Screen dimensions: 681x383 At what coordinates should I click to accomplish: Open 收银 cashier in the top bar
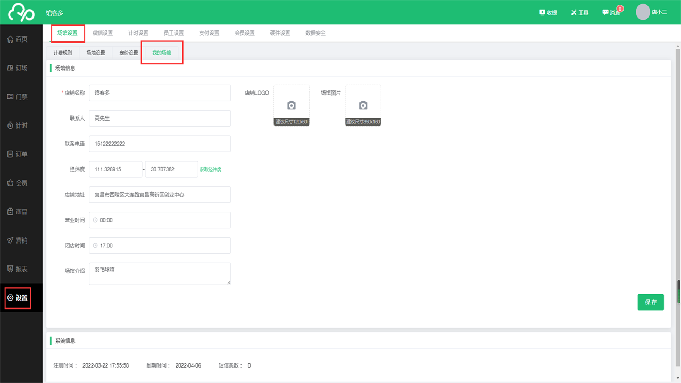(x=548, y=12)
